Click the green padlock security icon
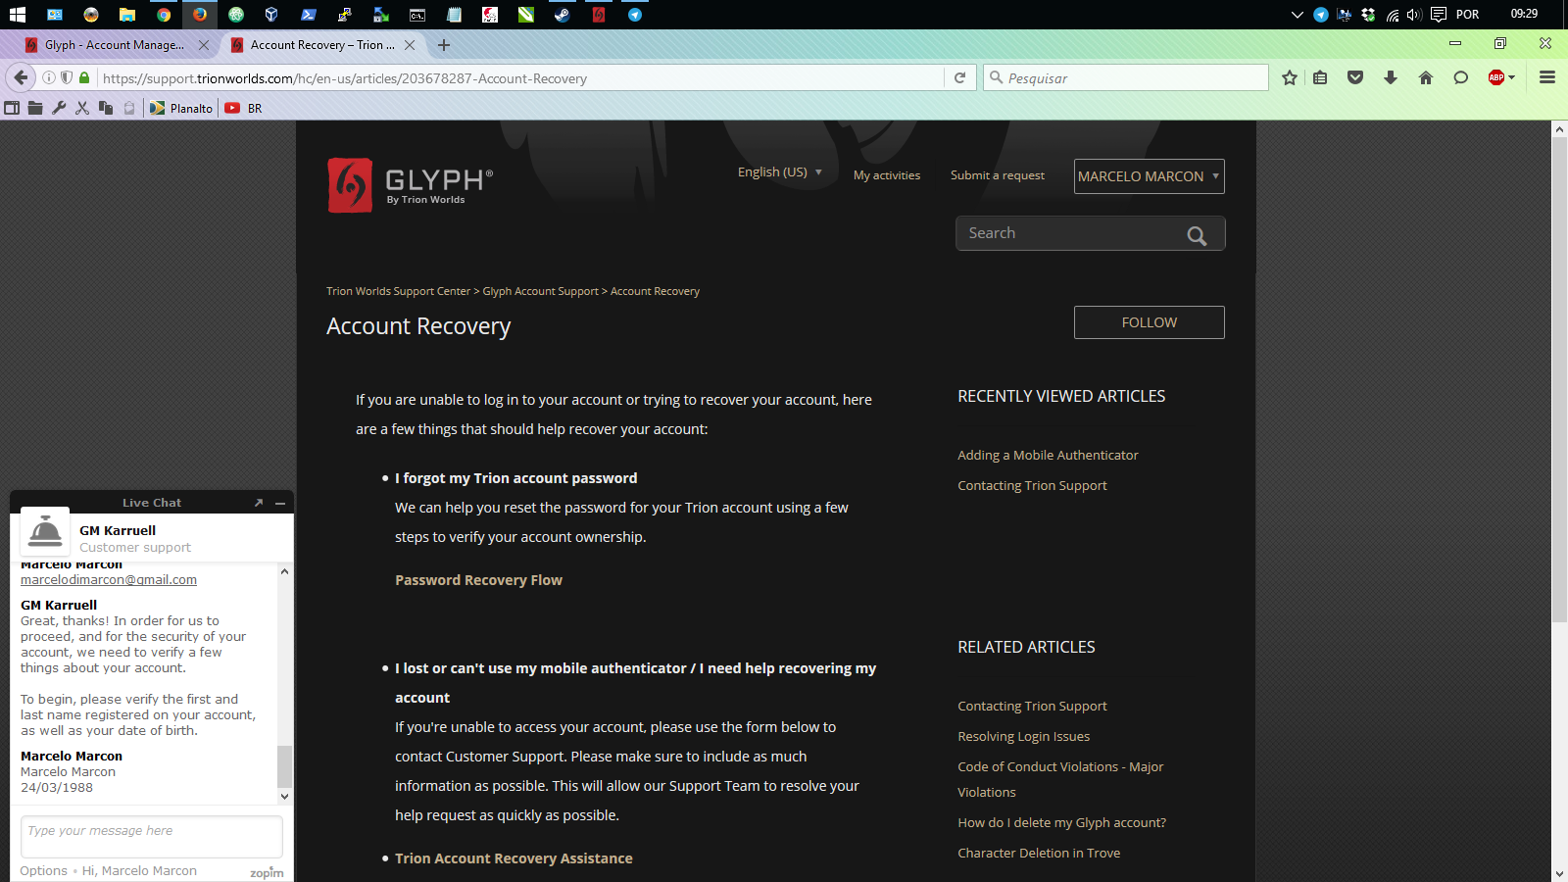 [x=84, y=77]
